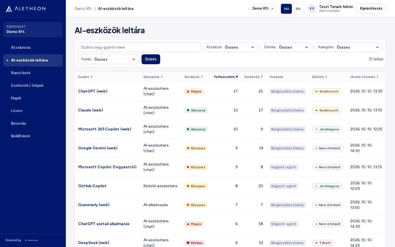Viewport: 395px width, 247px height.
Task: Switch language to HU
Action: click(x=286, y=9)
